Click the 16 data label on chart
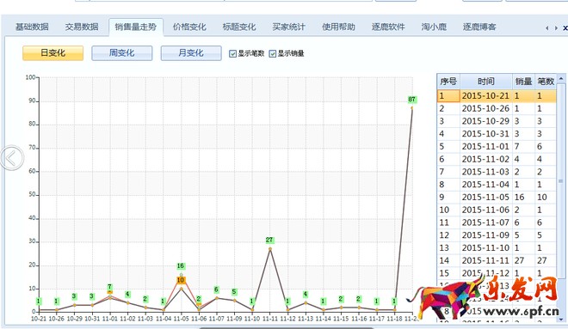The image size is (568, 329). 181,266
